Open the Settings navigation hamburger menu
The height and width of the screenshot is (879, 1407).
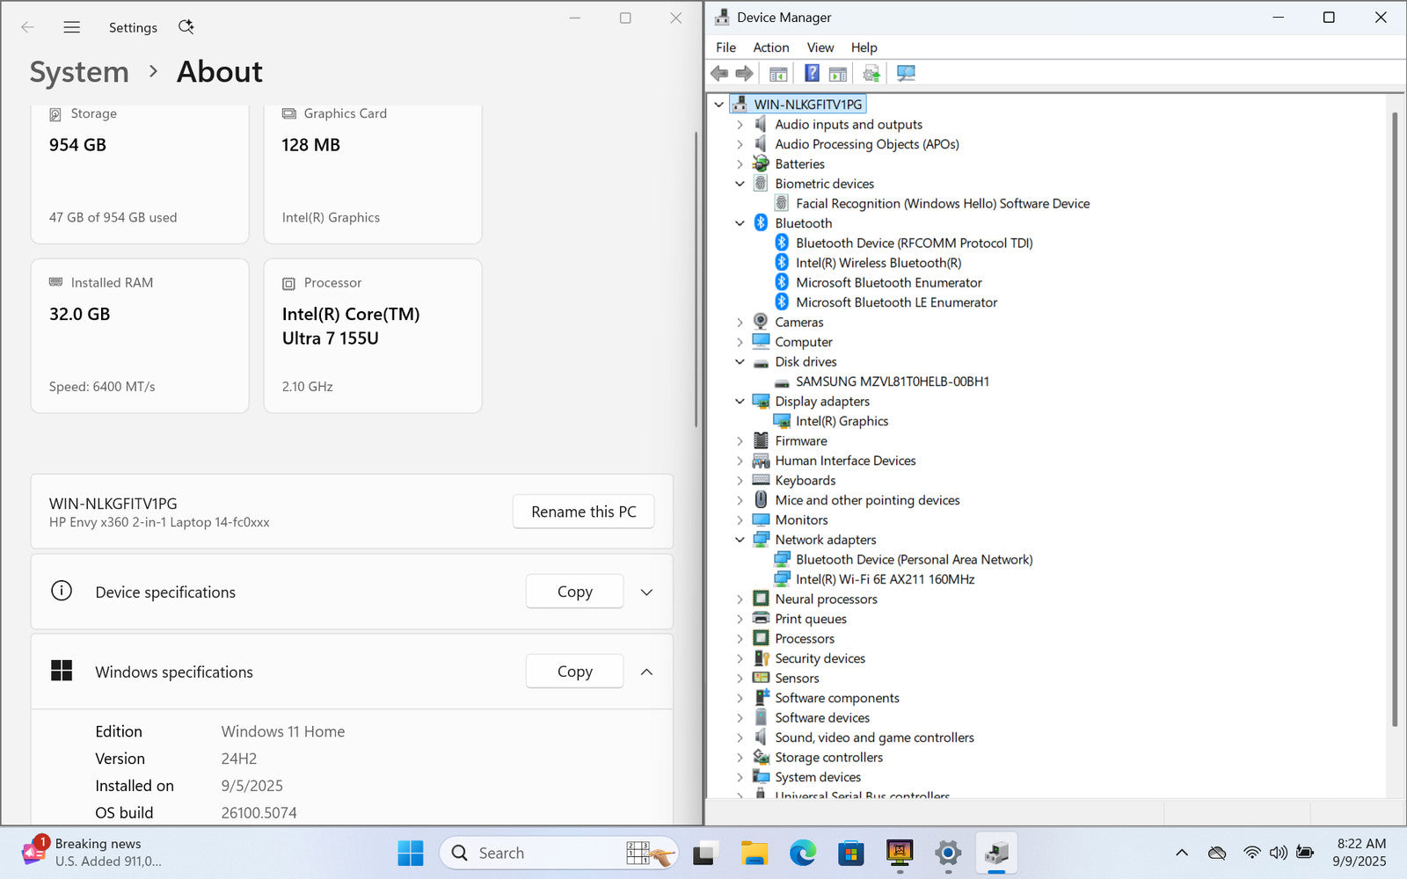pyautogui.click(x=72, y=27)
